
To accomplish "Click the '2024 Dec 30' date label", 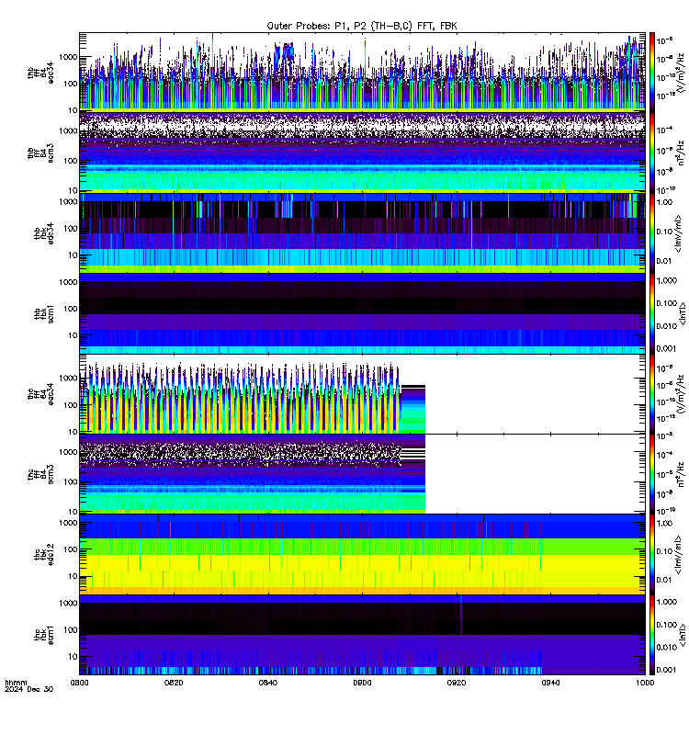I will tap(29, 689).
